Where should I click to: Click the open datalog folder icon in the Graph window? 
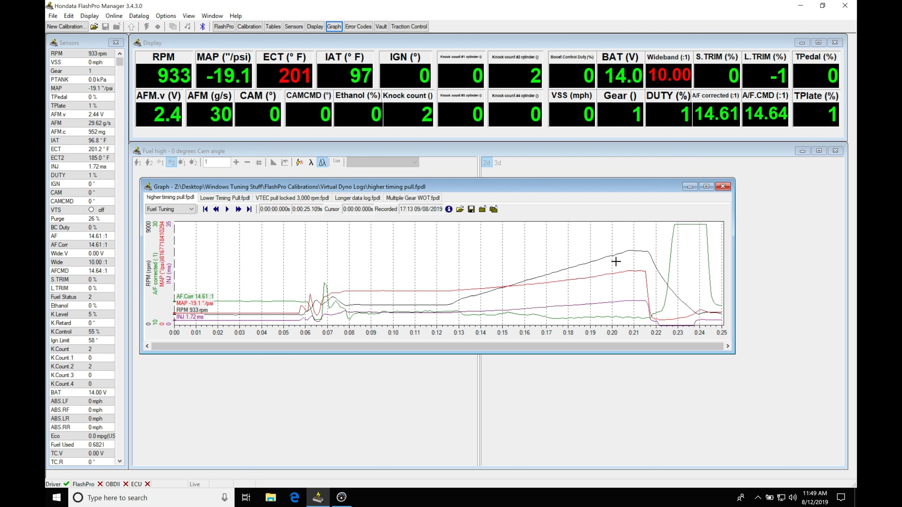(x=460, y=209)
